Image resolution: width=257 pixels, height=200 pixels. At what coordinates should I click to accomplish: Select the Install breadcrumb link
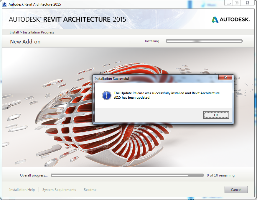coord(14,32)
